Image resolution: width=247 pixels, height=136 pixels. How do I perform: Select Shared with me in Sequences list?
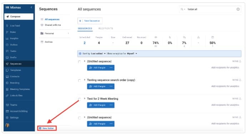tap(53, 25)
